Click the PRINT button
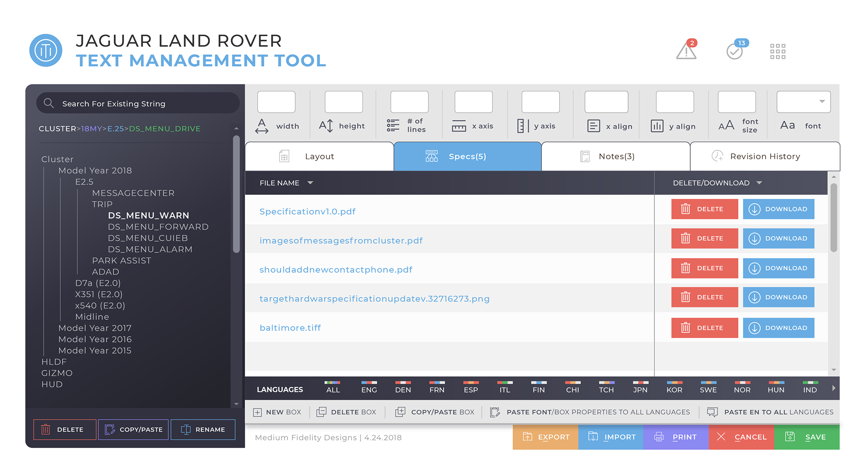The width and height of the screenshot is (857, 469). (x=676, y=437)
